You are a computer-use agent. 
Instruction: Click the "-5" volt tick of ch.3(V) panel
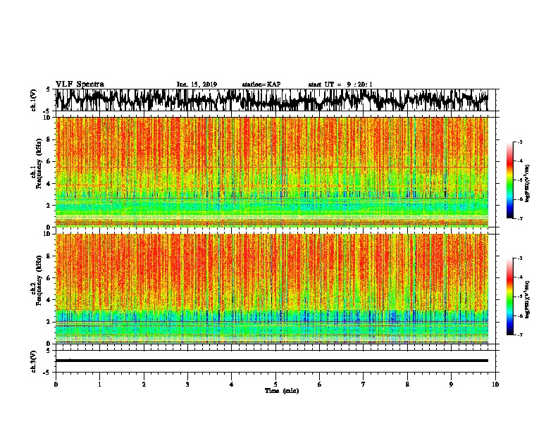pyautogui.click(x=47, y=373)
